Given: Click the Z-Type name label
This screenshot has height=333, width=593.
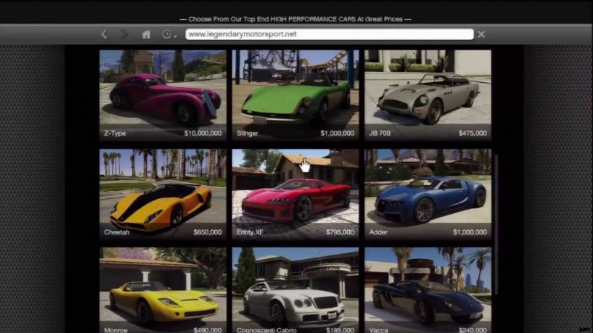Looking at the screenshot, I should click(115, 133).
